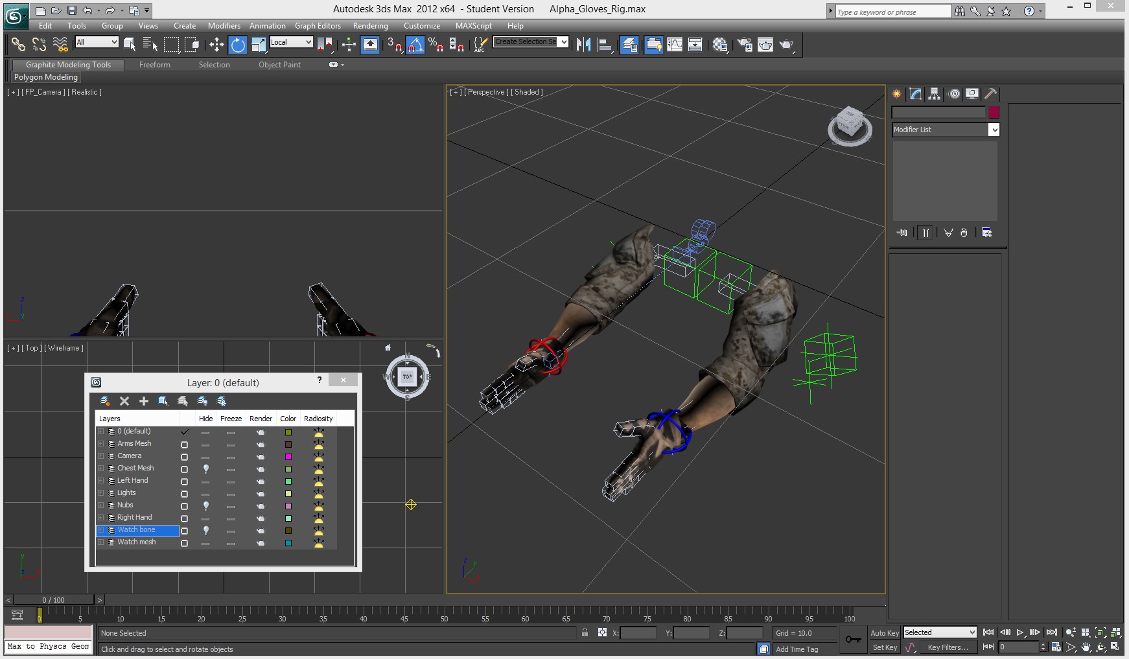
Task: Open the Key Filters dialog
Action: coord(948,647)
